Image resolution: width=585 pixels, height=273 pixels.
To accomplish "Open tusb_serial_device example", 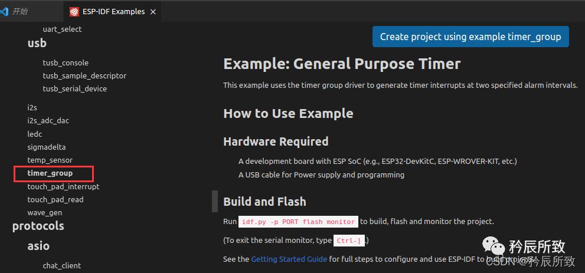I will [74, 88].
